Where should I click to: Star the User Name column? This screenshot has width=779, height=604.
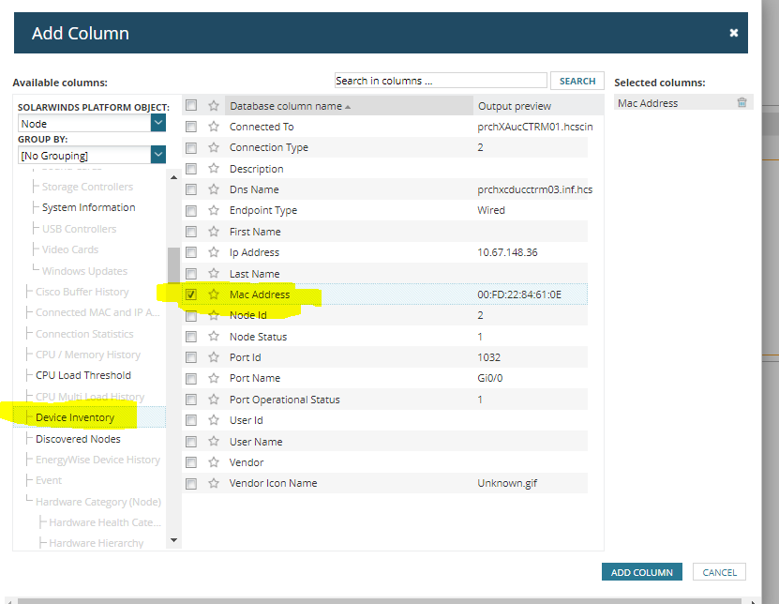[x=214, y=442]
